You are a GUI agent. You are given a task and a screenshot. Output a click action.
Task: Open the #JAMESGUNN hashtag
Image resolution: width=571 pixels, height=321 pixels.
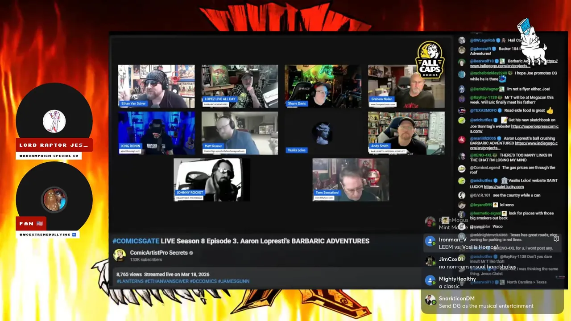[234, 281]
